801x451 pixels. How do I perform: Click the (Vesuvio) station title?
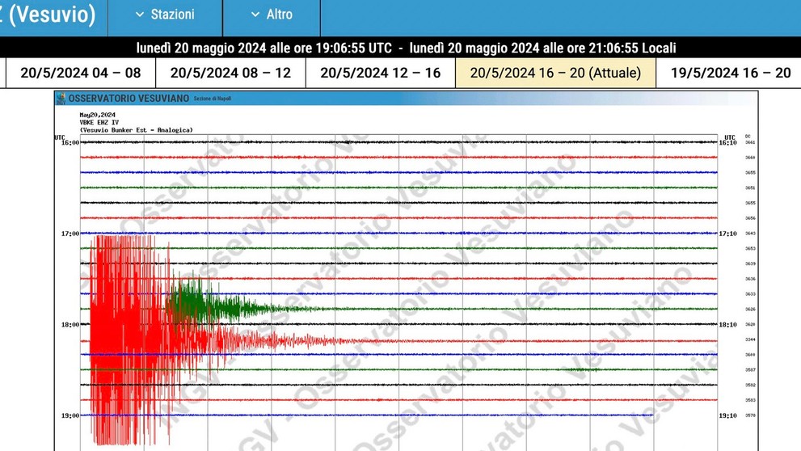[48, 15]
